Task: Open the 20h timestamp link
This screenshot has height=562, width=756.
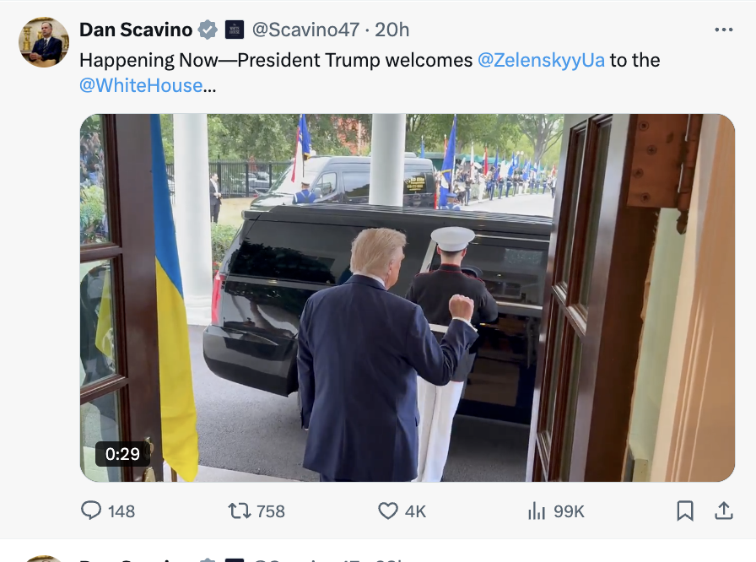Action: [392, 30]
